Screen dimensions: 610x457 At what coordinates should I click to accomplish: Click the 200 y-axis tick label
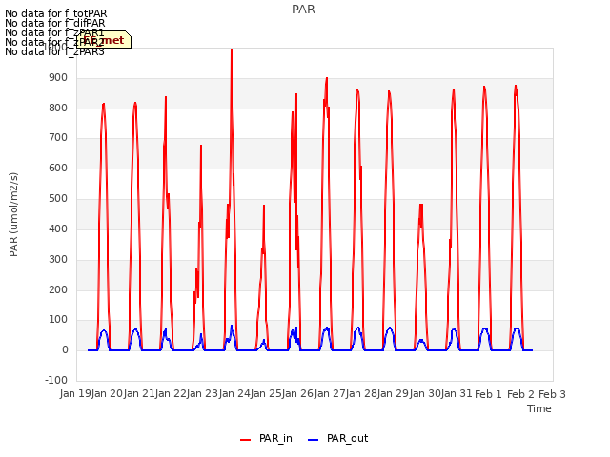[58, 289]
